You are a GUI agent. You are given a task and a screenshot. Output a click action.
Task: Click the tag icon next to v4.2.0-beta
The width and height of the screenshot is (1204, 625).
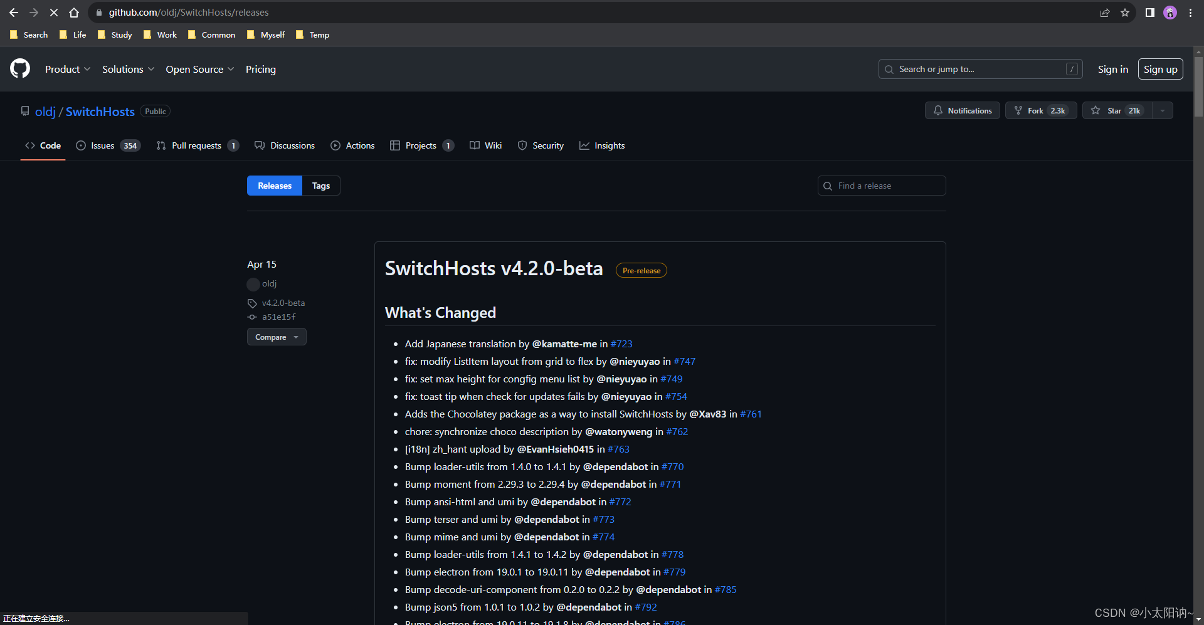[252, 303]
